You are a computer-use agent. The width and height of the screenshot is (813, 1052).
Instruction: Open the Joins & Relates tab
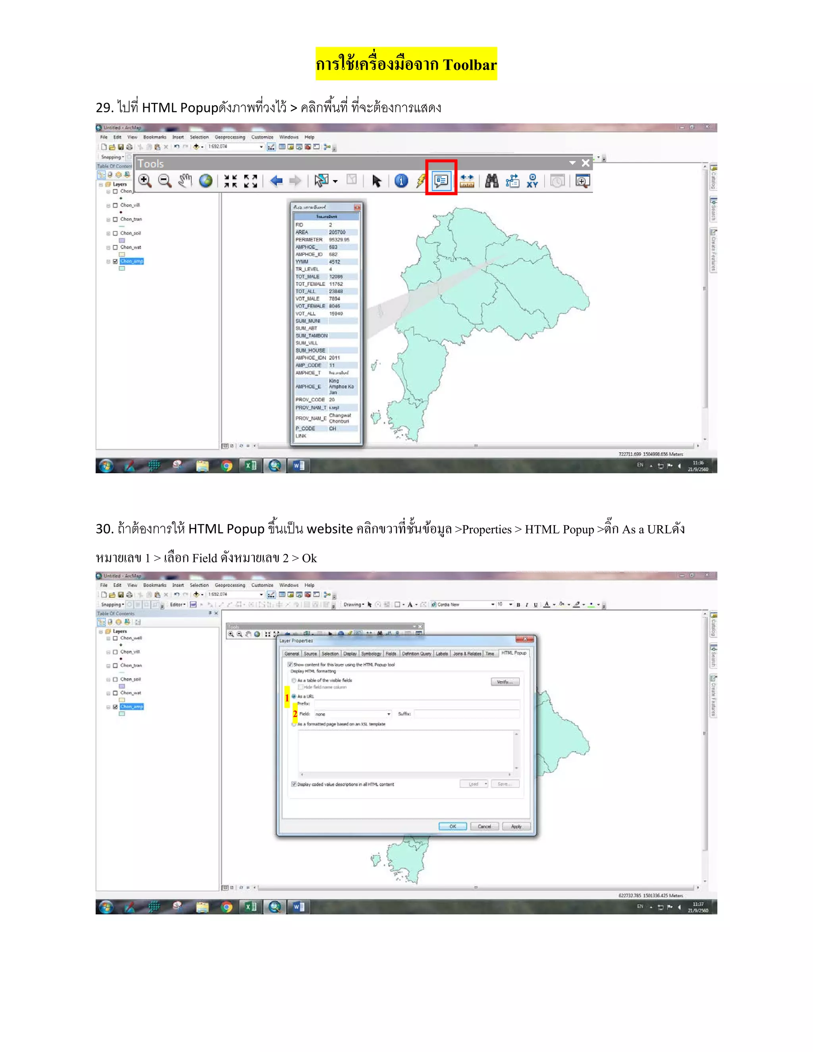click(x=467, y=654)
